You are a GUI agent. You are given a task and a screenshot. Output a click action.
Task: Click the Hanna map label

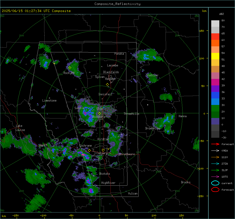point(183,116)
